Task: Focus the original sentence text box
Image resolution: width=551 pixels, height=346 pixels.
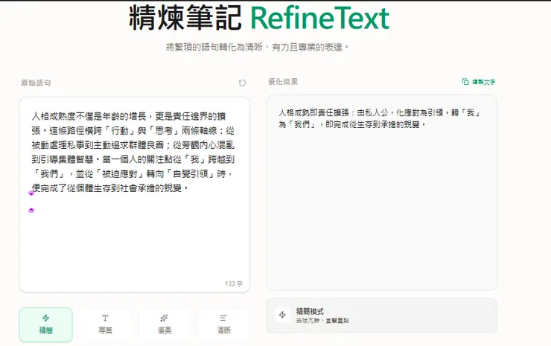Action: click(x=135, y=195)
